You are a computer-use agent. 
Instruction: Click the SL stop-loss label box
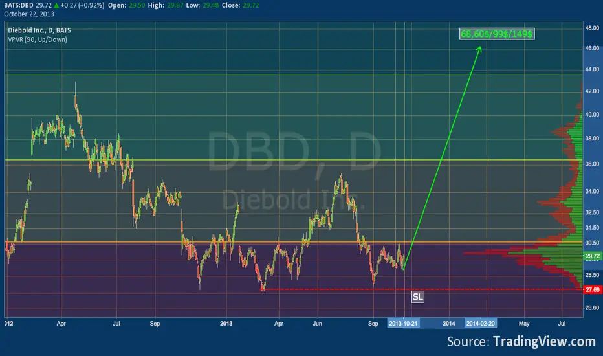[x=418, y=296]
